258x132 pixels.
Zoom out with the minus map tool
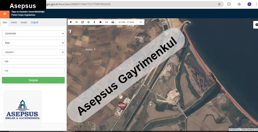click(x=77, y=22)
